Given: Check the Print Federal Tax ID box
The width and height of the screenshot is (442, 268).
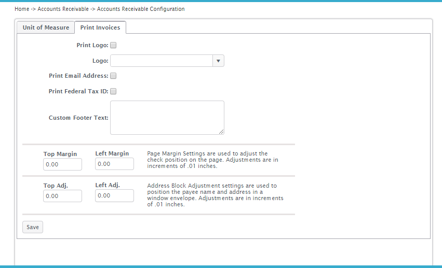Looking at the screenshot, I should pyautogui.click(x=113, y=91).
